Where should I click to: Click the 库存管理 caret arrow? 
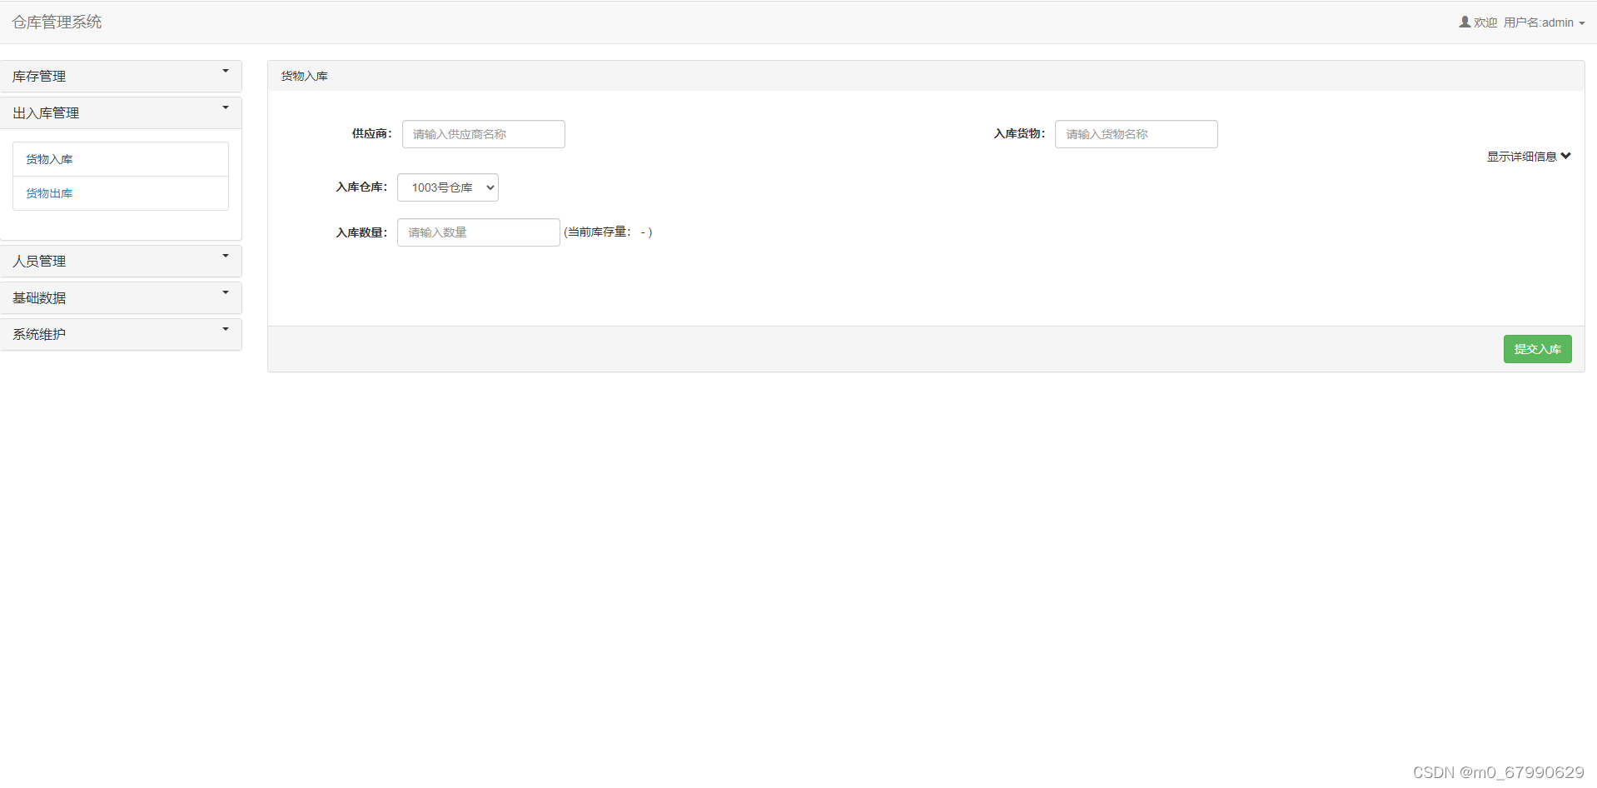pos(226,71)
